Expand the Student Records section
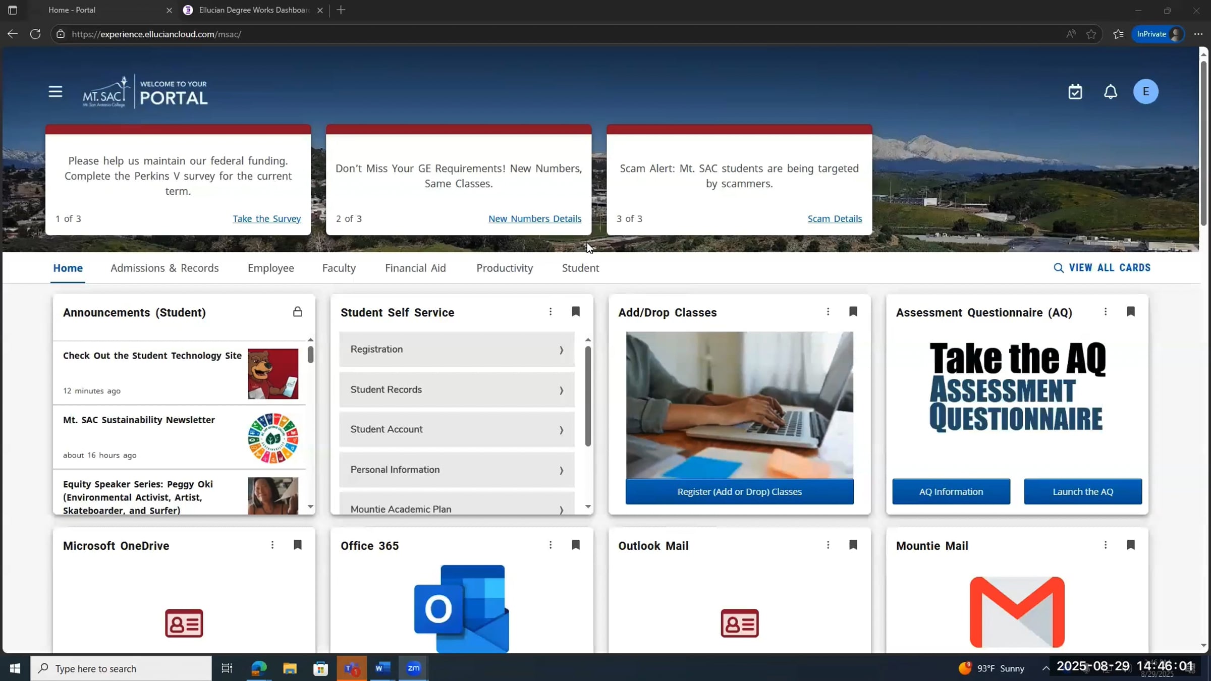The height and width of the screenshot is (681, 1211). (457, 389)
